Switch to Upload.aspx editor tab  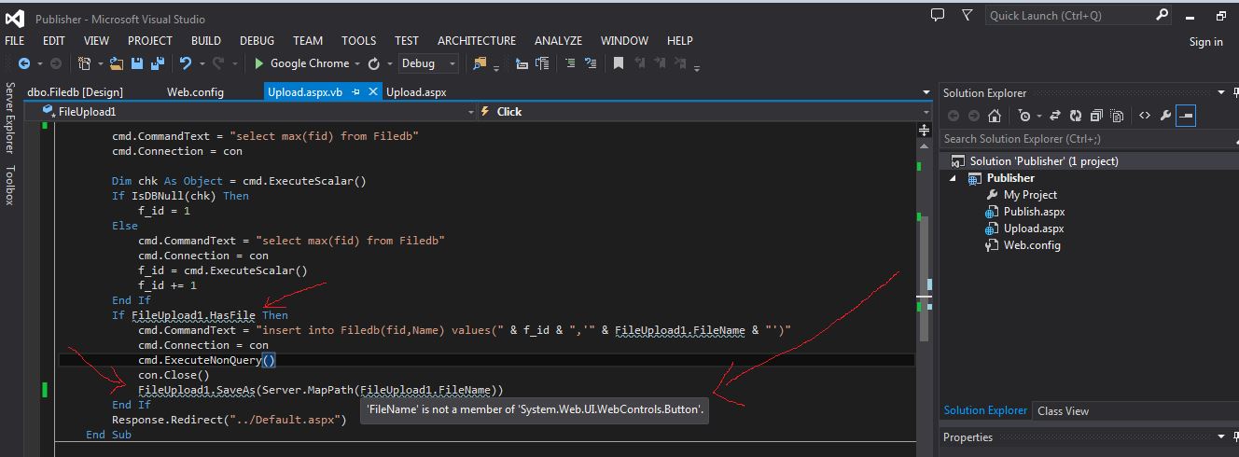416,92
